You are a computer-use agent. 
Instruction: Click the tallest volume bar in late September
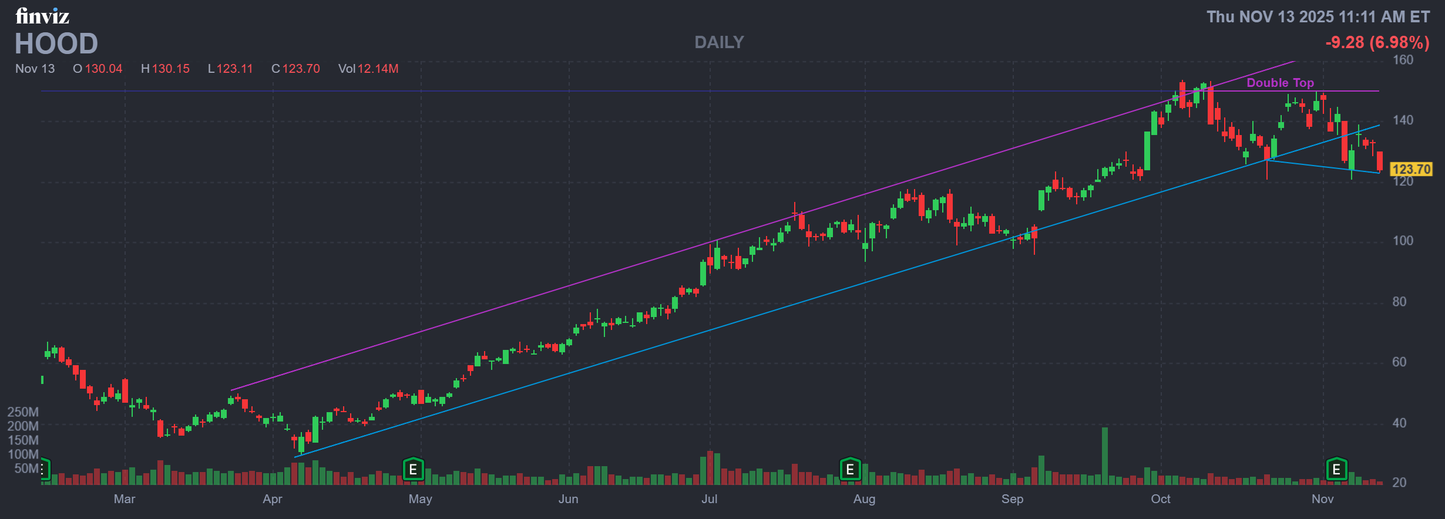(x=1105, y=456)
